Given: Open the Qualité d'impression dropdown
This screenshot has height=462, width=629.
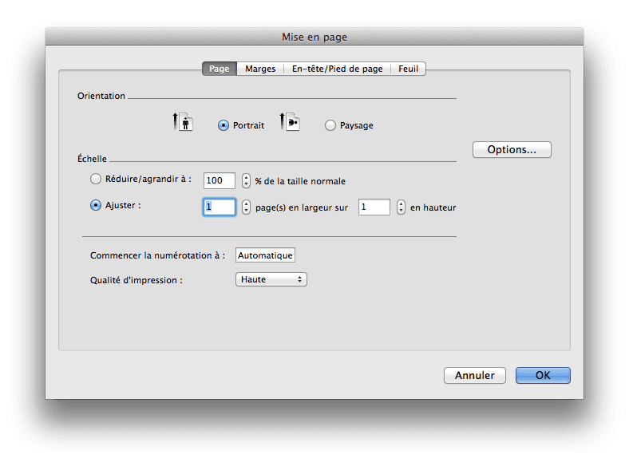Looking at the screenshot, I should pyautogui.click(x=271, y=279).
